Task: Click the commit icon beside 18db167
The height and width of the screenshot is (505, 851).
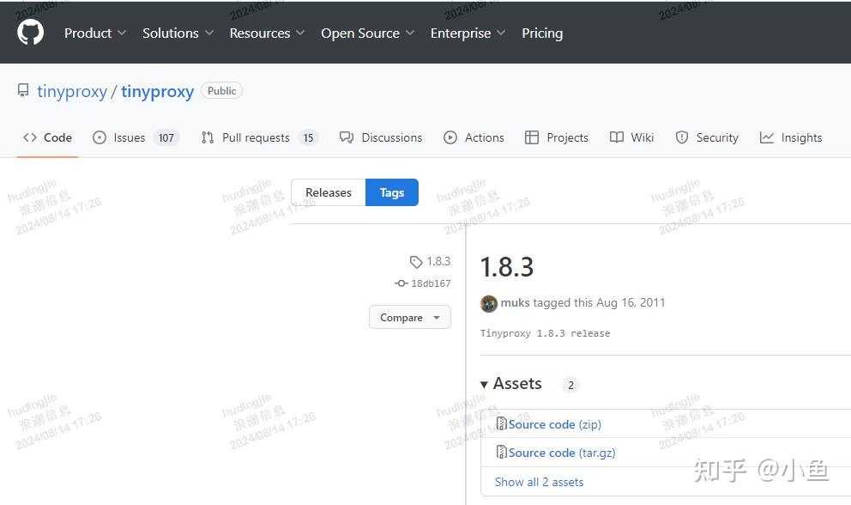Action: click(401, 283)
